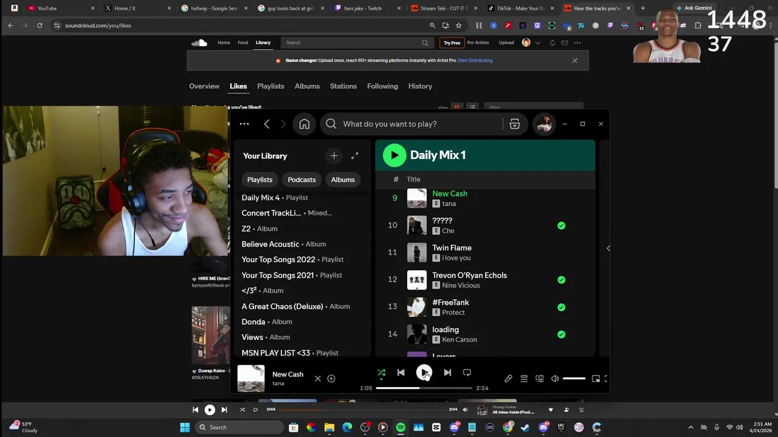Open SoundCloud user avatar dropdown
This screenshot has height=437, width=778.
[x=530, y=42]
